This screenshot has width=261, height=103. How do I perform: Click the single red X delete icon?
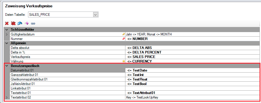(7, 23)
